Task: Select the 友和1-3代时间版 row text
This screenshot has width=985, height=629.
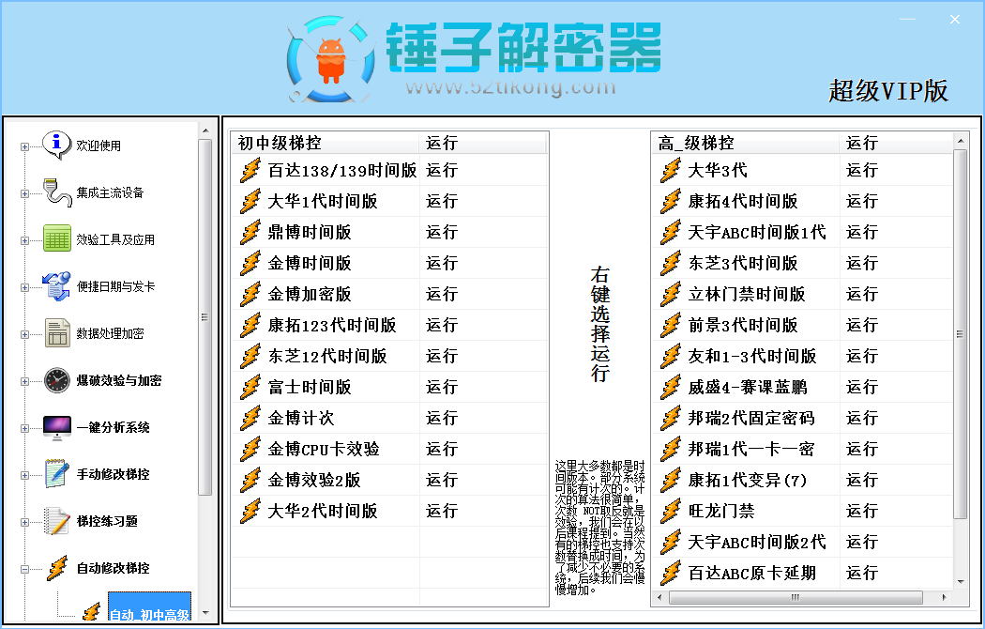Action: [752, 357]
